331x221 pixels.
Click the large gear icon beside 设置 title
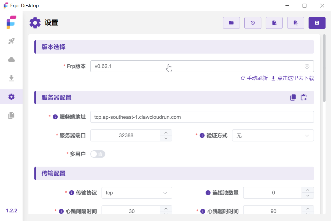[35, 23]
